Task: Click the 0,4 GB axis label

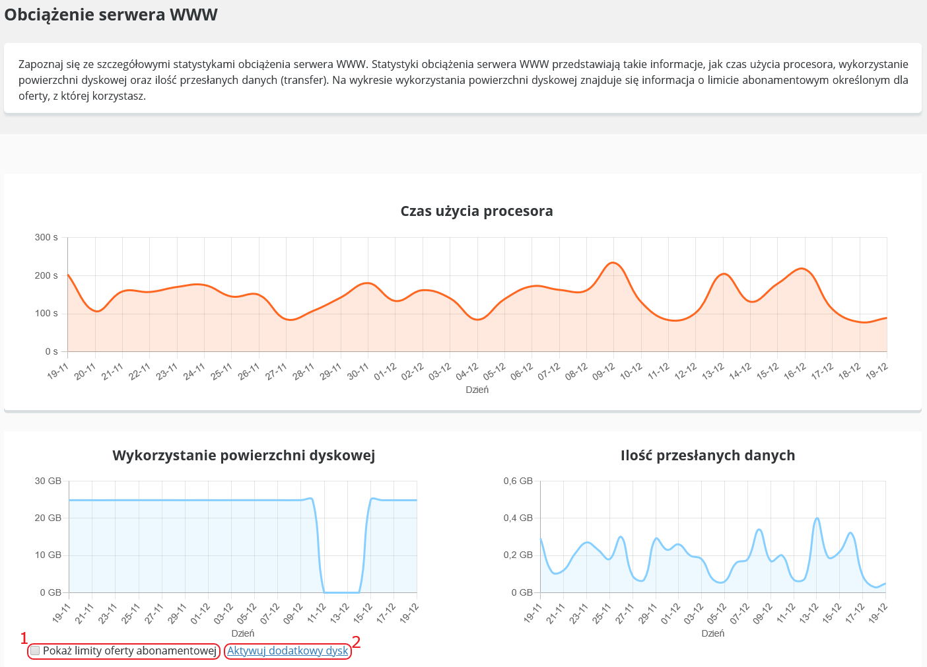Action: pyautogui.click(x=518, y=518)
